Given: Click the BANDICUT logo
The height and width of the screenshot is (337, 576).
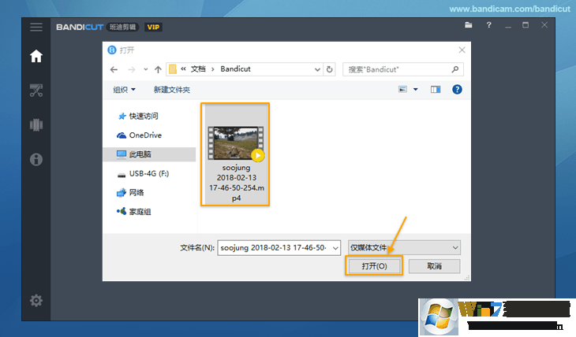Looking at the screenshot, I should [80, 27].
